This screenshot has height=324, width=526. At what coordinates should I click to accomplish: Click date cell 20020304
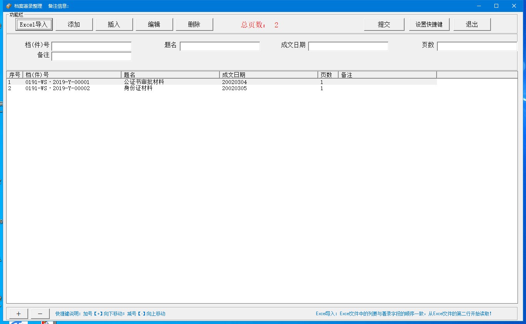click(234, 82)
